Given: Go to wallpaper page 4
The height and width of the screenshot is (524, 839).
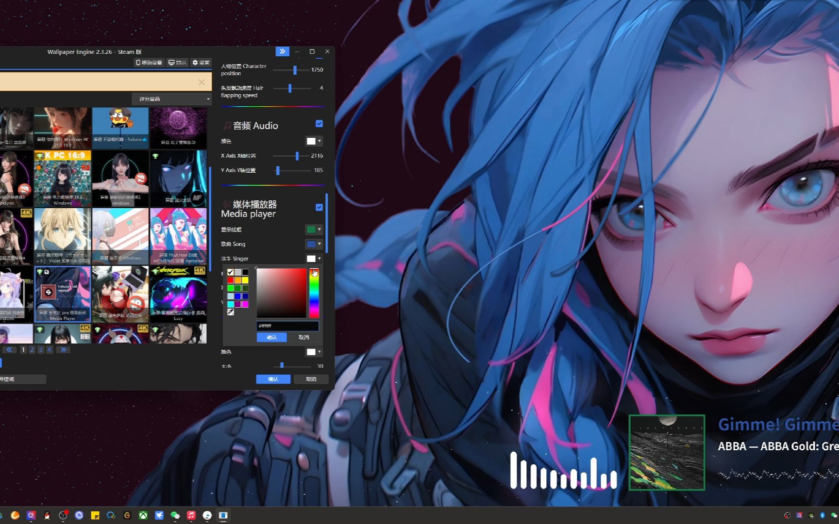Looking at the screenshot, I should [x=49, y=350].
